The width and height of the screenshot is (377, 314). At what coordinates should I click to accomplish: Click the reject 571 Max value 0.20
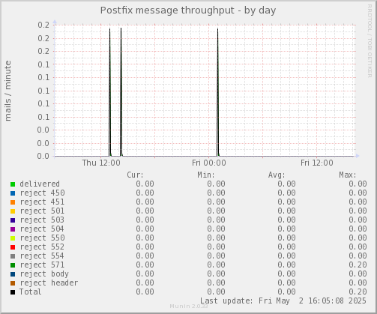coord(358,265)
